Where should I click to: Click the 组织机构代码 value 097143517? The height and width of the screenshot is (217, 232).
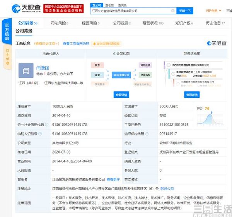coord(168,134)
